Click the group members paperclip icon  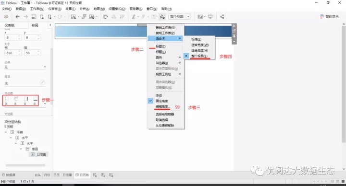tap(143, 17)
